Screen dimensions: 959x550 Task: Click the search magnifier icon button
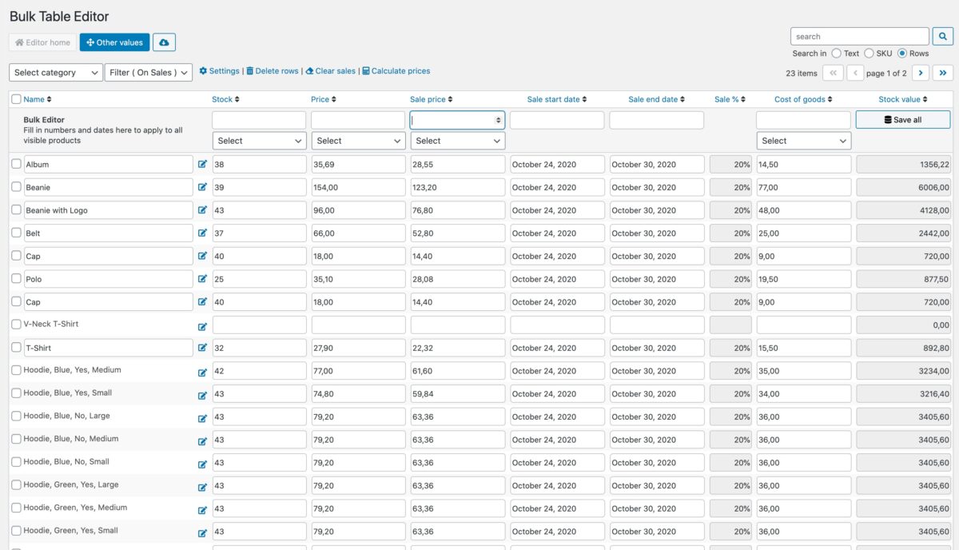tap(942, 36)
